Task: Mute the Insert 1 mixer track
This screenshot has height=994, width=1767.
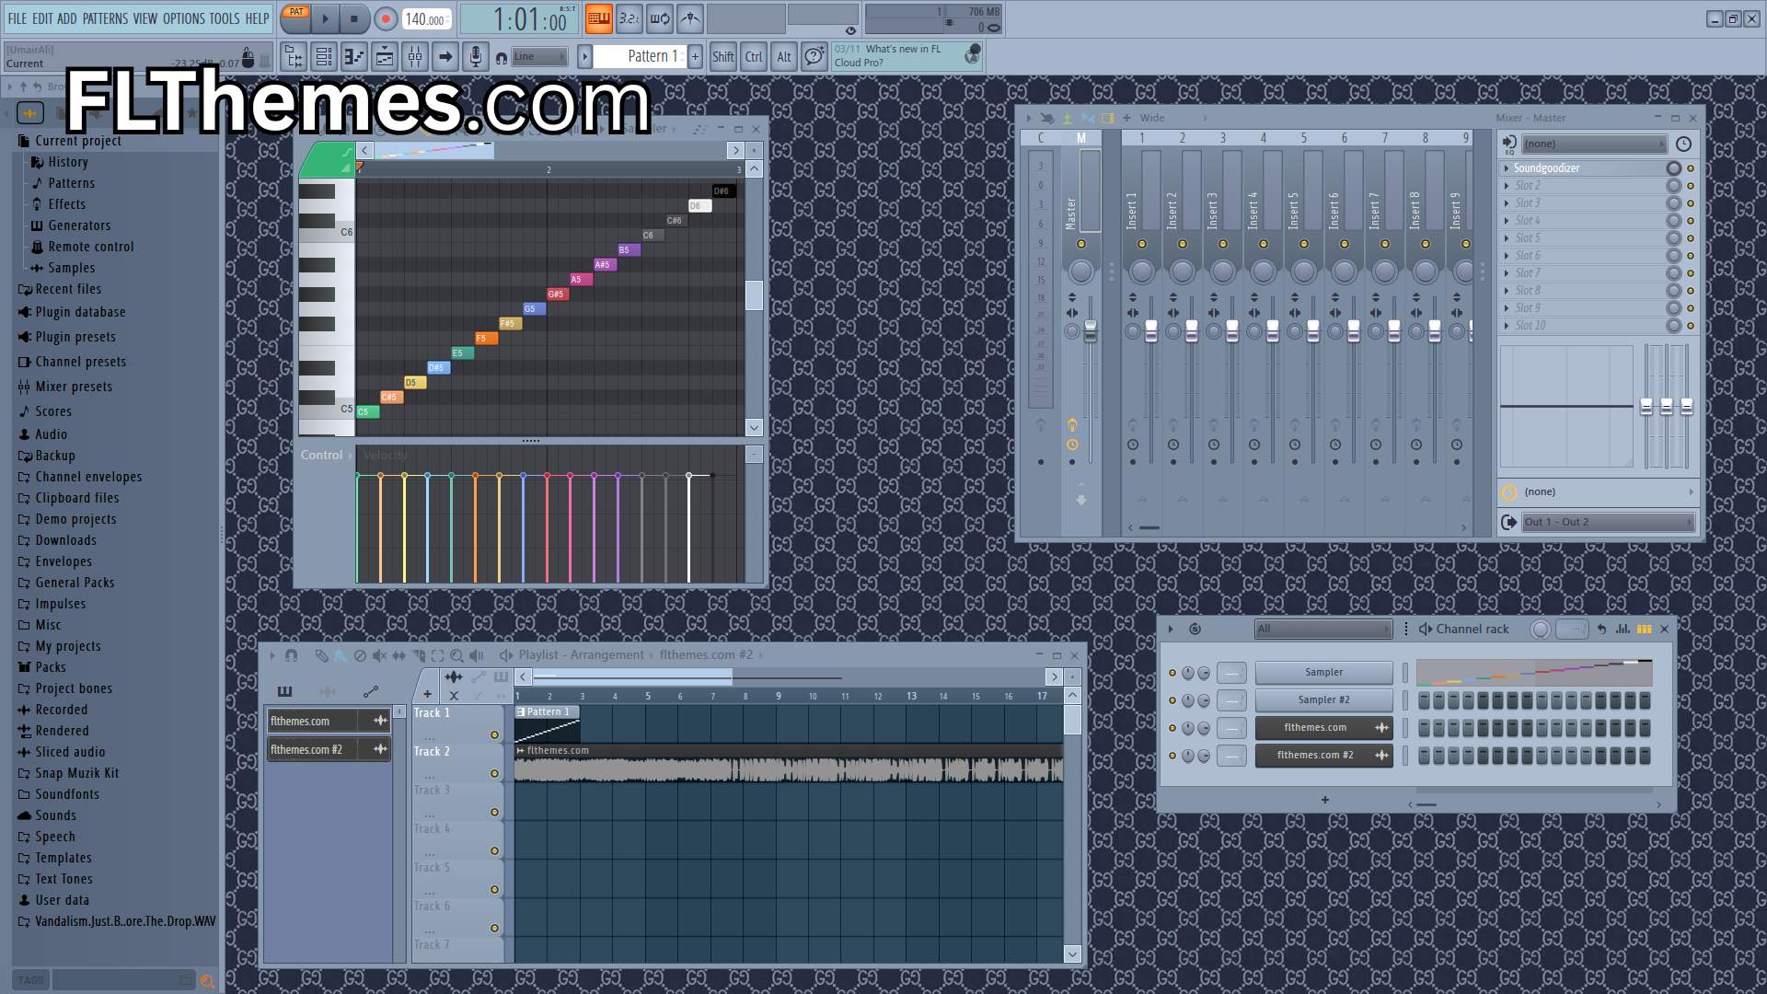Action: 1142,244
